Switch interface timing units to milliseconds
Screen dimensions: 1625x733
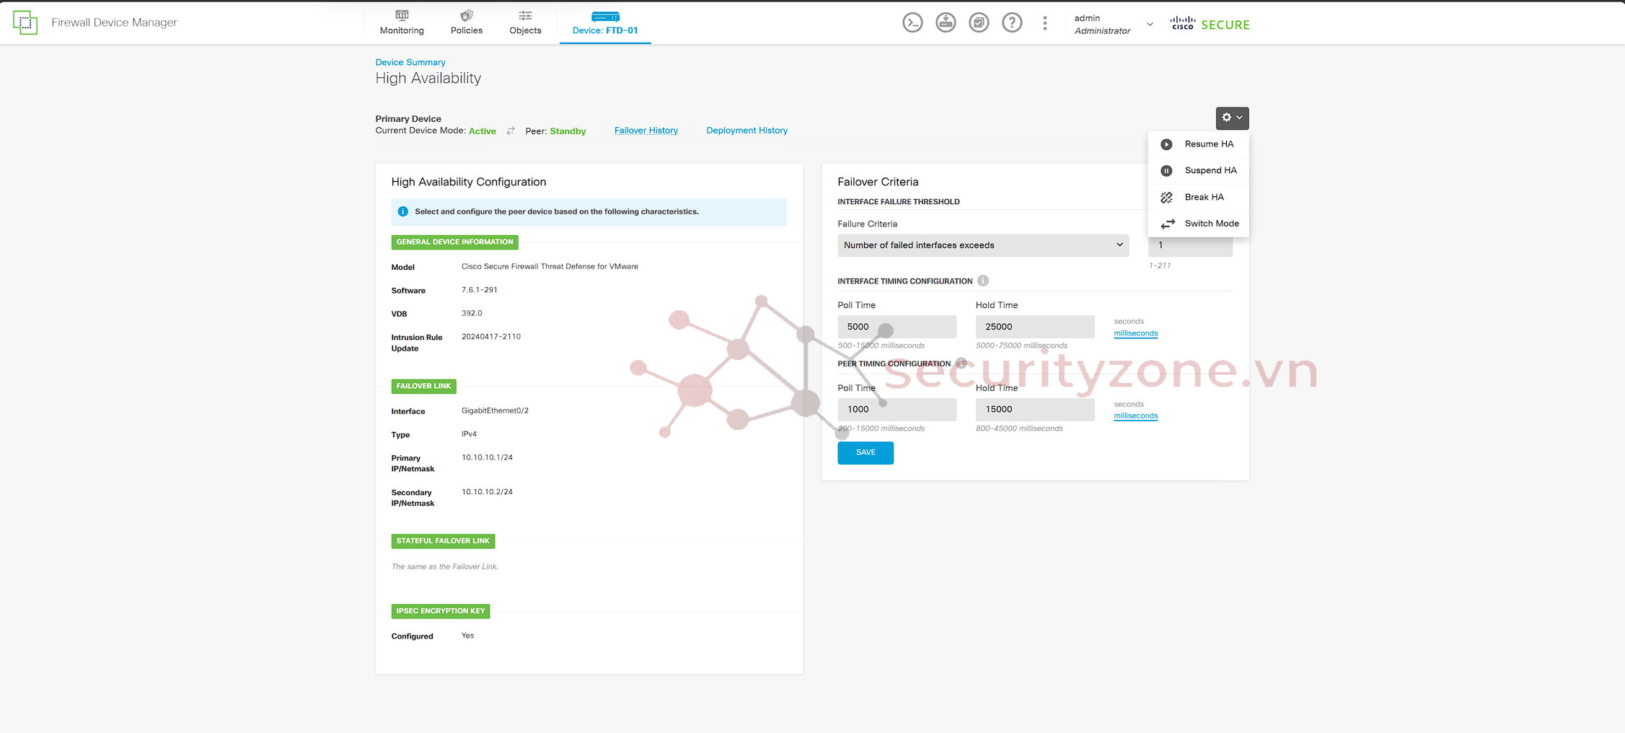1135,333
